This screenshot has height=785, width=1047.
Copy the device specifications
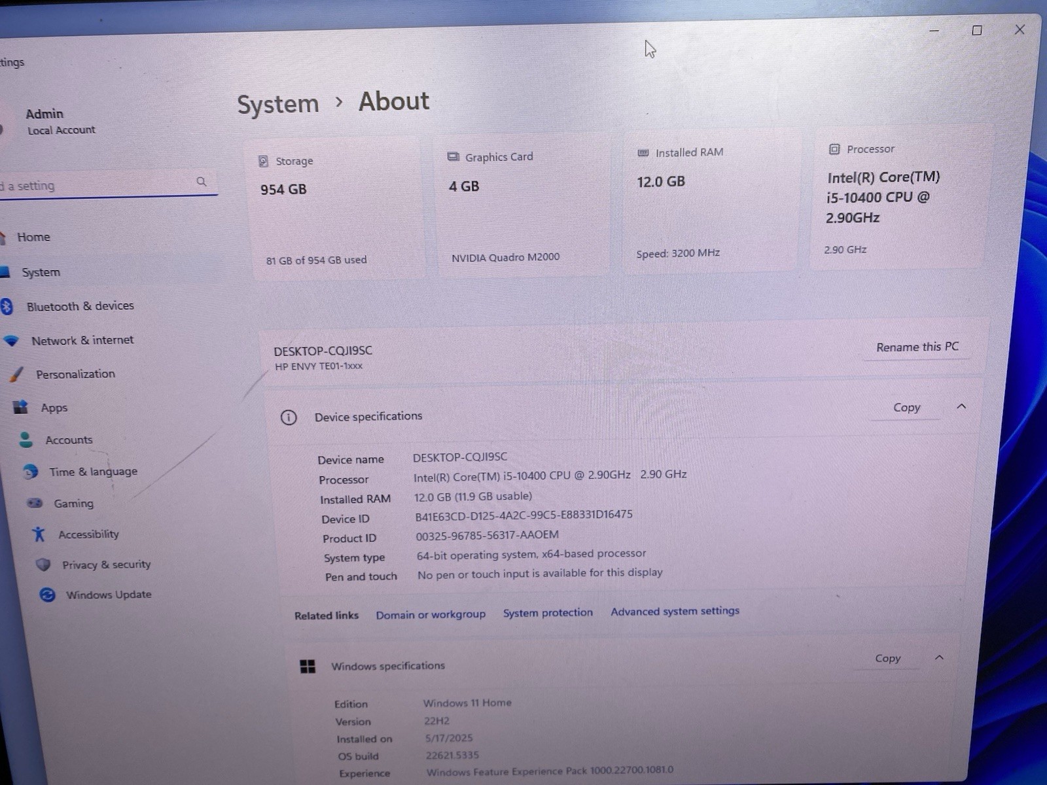pos(906,408)
